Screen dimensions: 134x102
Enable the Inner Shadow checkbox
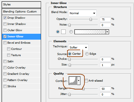[x=5, y=24]
